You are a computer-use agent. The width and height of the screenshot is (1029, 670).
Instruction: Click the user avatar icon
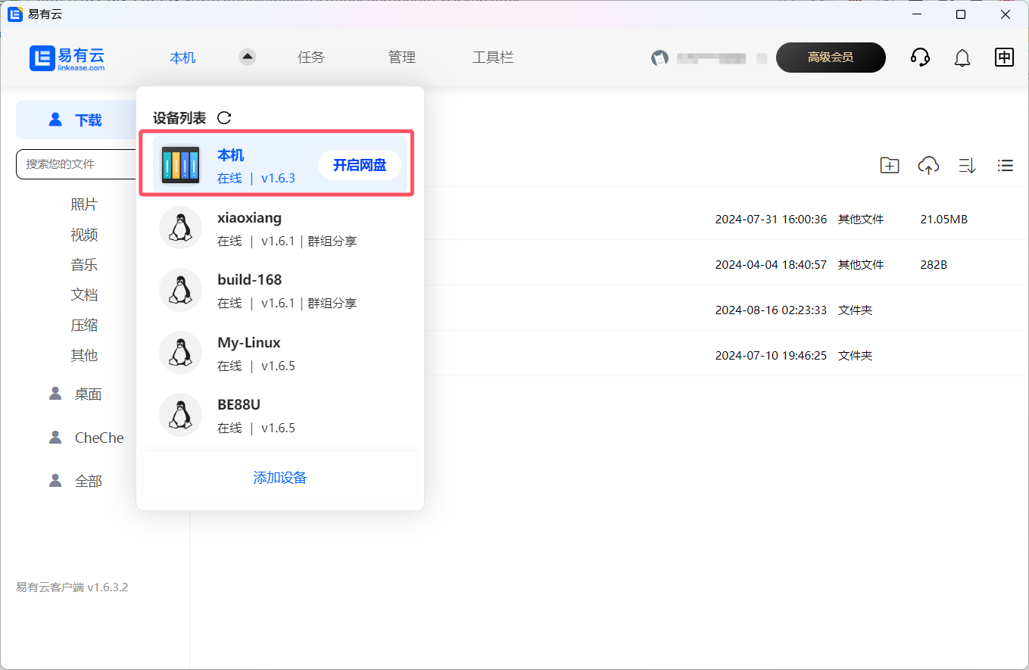(660, 58)
